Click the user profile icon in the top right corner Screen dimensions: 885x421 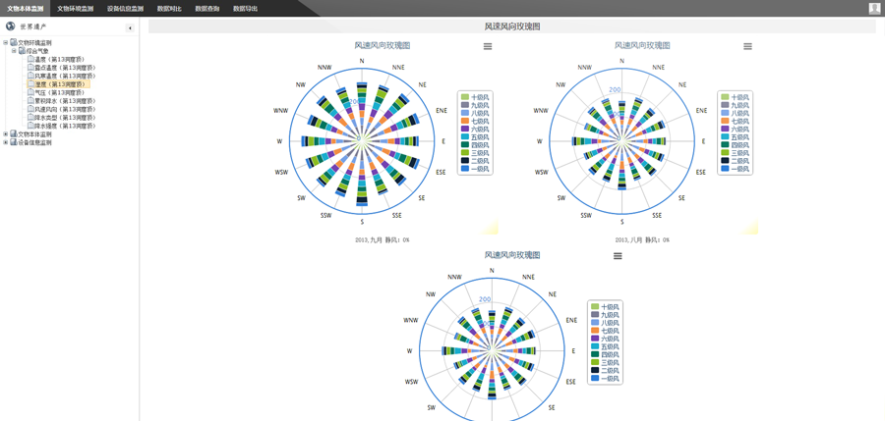pos(874,8)
